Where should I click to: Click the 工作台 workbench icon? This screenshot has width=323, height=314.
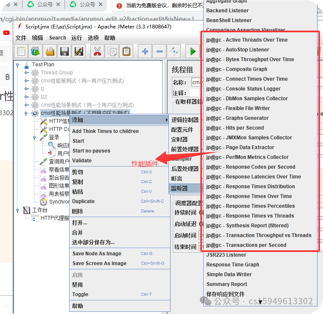pos(26,210)
